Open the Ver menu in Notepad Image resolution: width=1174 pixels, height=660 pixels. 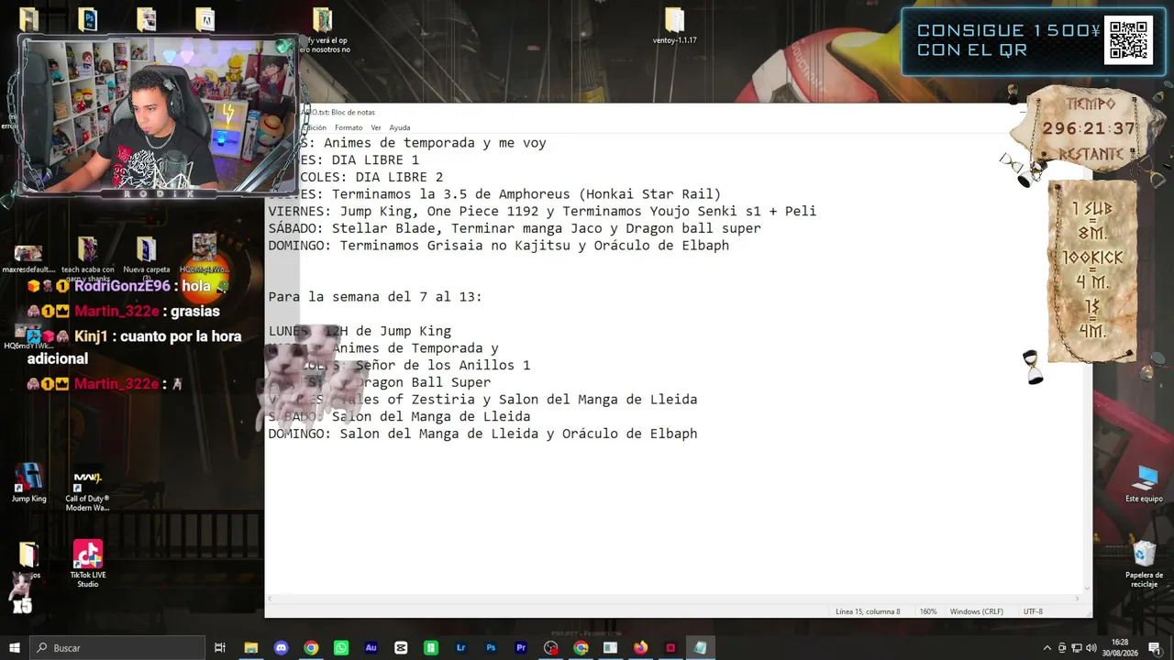pos(376,127)
